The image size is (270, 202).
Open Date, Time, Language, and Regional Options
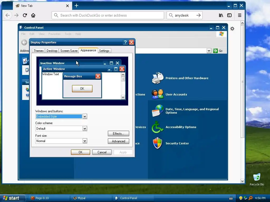192,111
